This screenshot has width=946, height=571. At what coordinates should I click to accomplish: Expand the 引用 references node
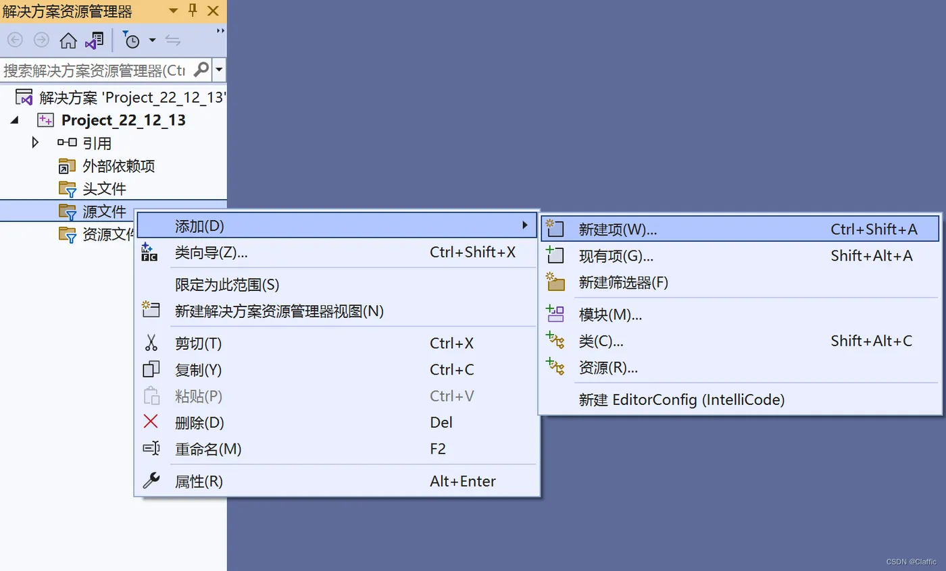click(x=36, y=142)
